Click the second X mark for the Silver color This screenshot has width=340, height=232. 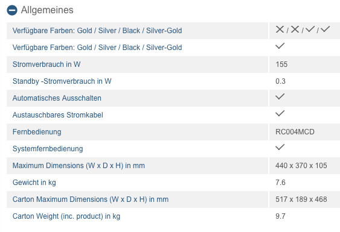(x=295, y=29)
